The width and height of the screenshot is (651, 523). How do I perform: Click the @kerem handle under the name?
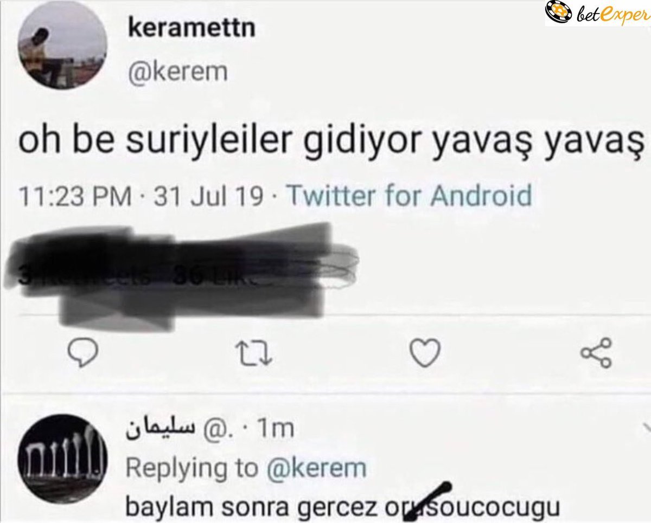click(178, 73)
